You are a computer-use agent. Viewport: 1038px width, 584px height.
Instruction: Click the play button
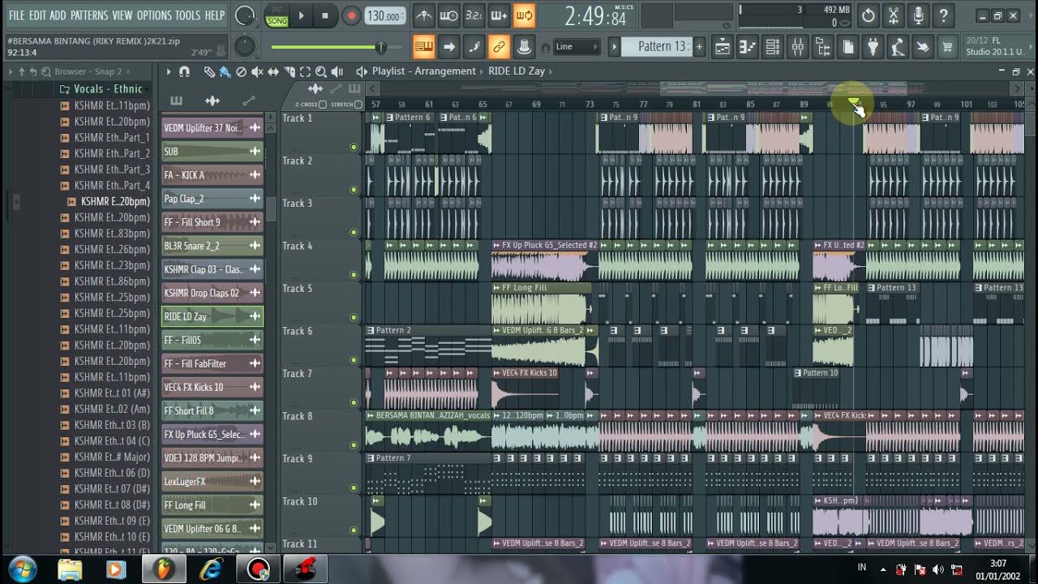pyautogui.click(x=301, y=15)
